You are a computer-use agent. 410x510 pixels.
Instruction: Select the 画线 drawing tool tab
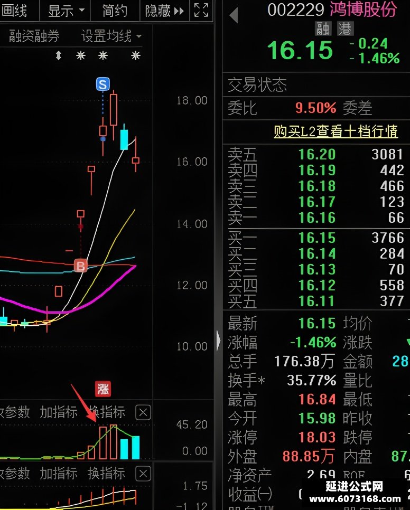tap(14, 11)
